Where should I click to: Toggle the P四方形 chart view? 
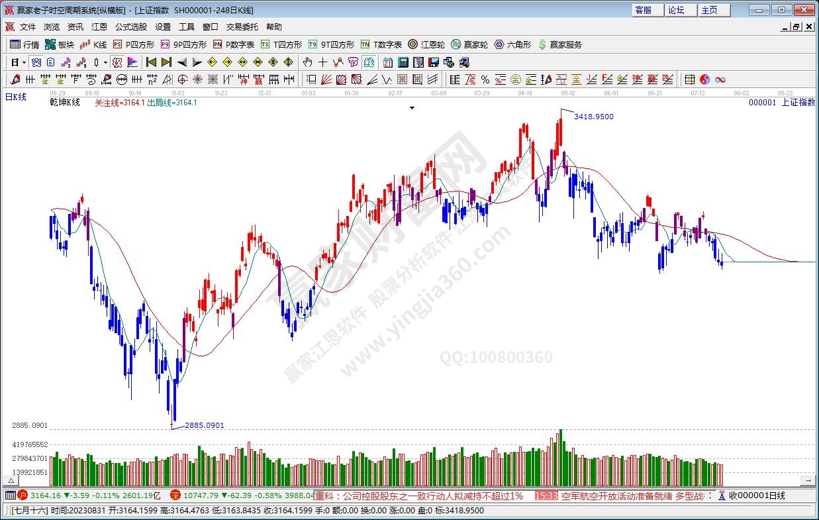coord(133,44)
